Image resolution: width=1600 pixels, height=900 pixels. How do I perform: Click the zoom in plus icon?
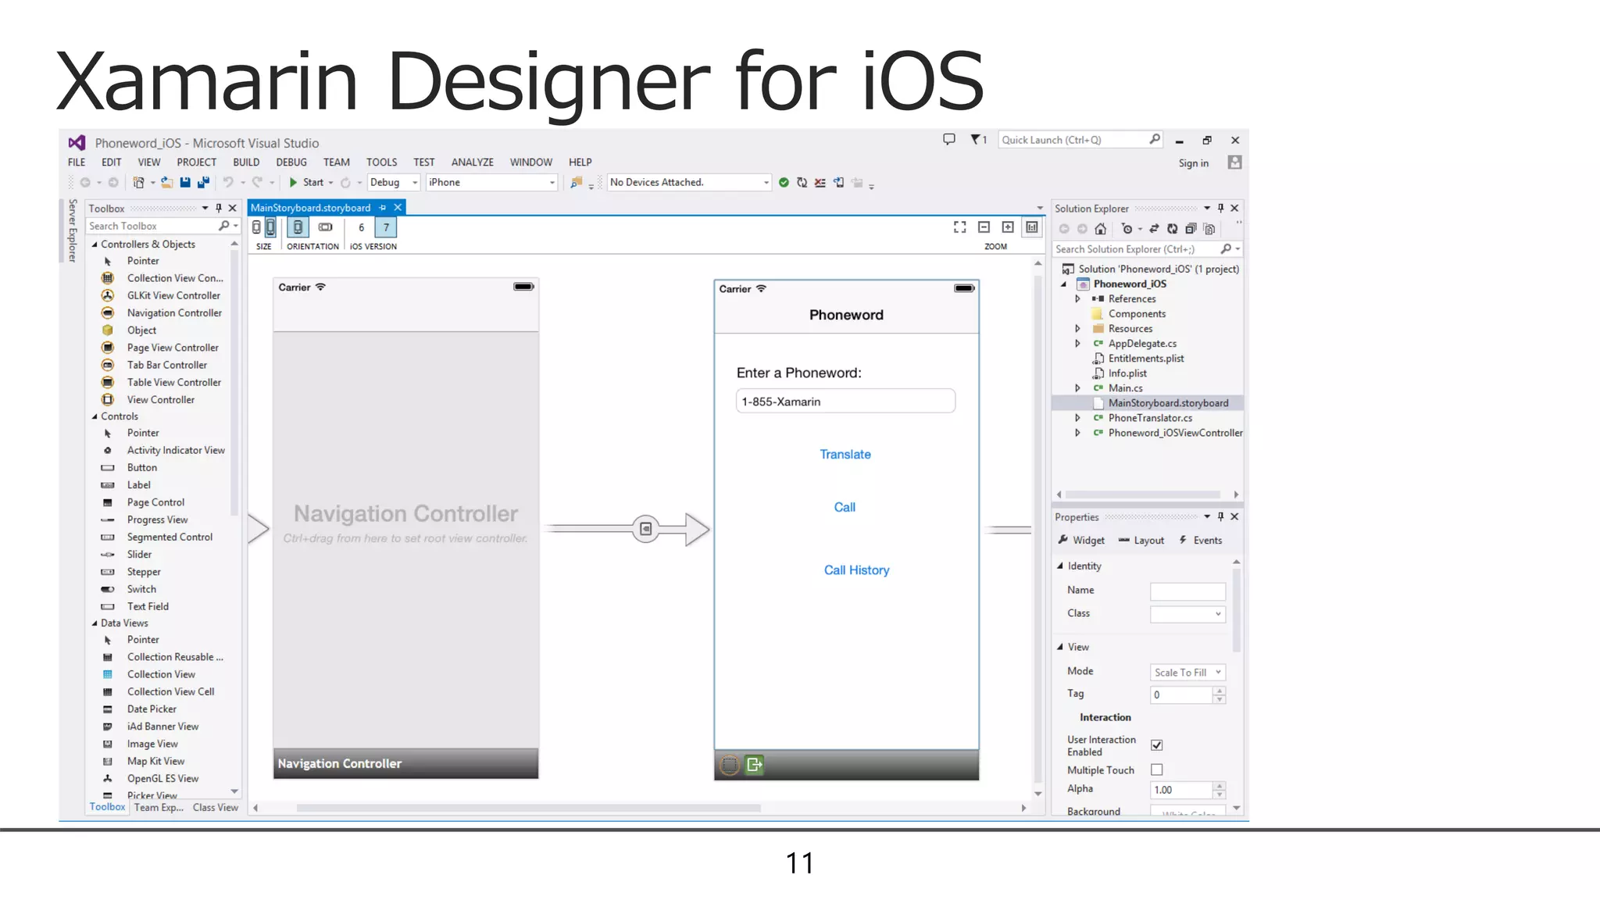(x=1008, y=227)
